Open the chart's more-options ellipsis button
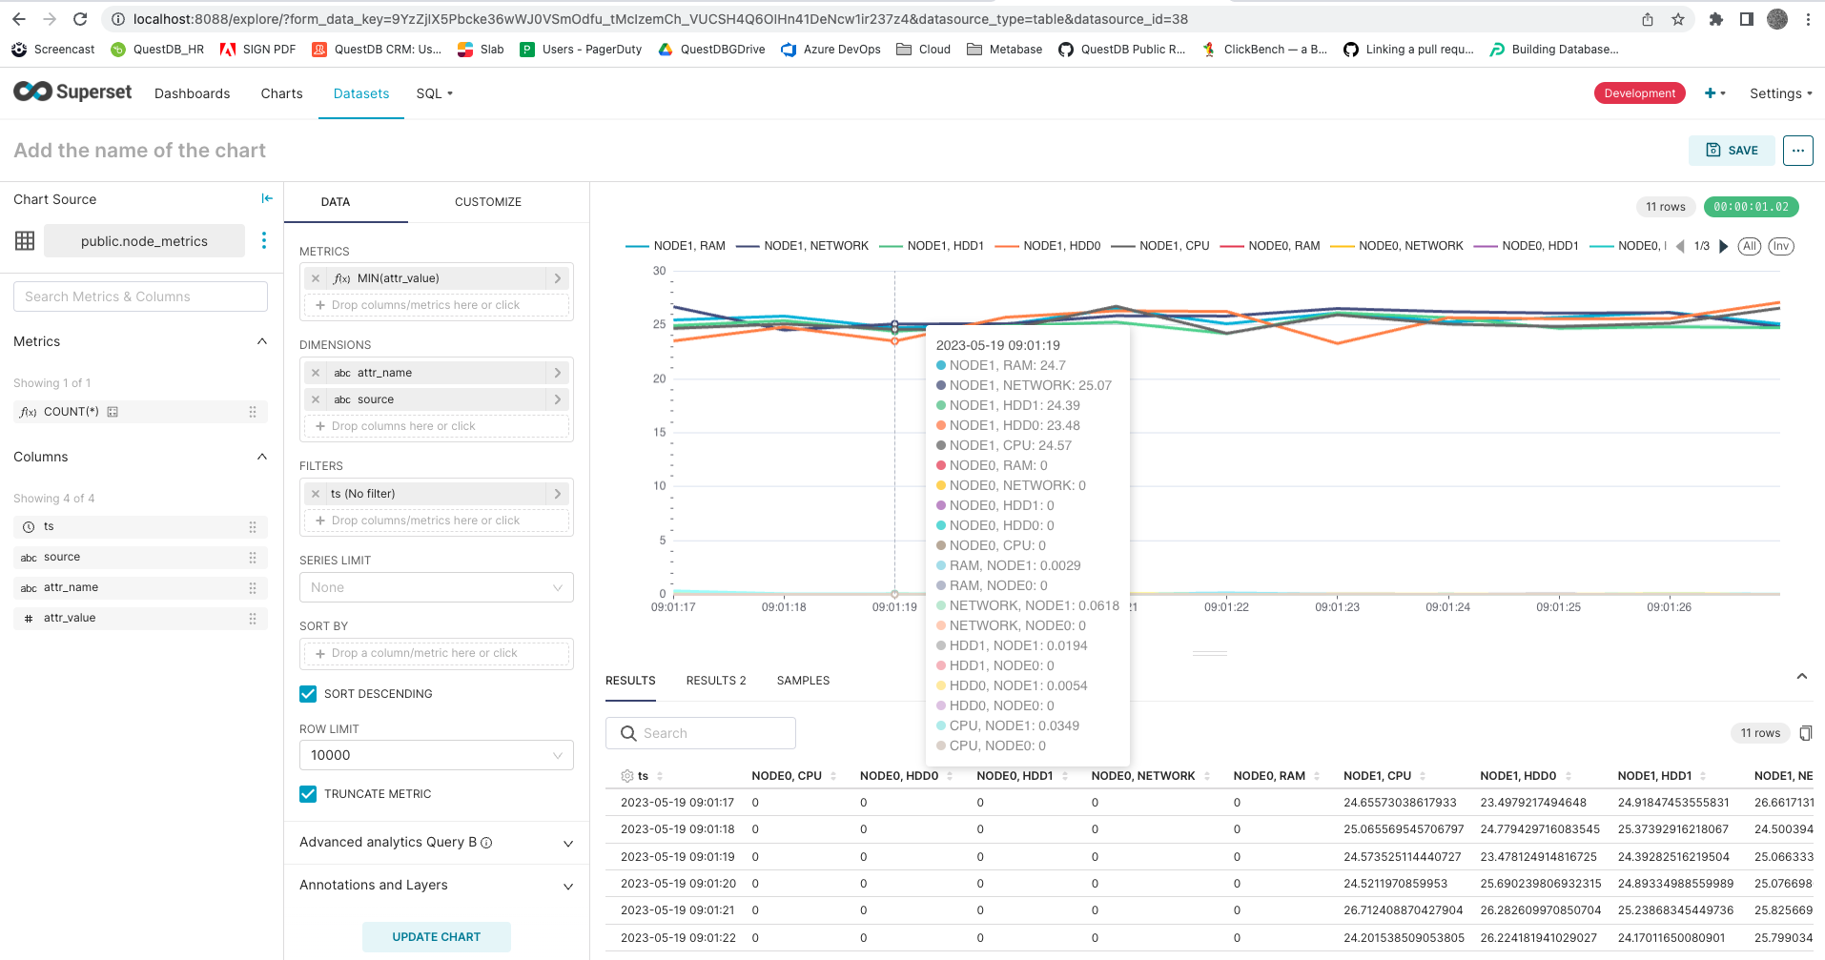1825x960 pixels. click(1797, 151)
